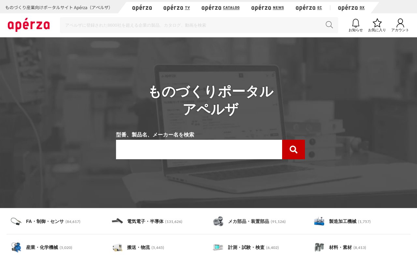Switch to the aperza CATALOG tab
The width and height of the screenshot is (417, 260).
coord(221,8)
